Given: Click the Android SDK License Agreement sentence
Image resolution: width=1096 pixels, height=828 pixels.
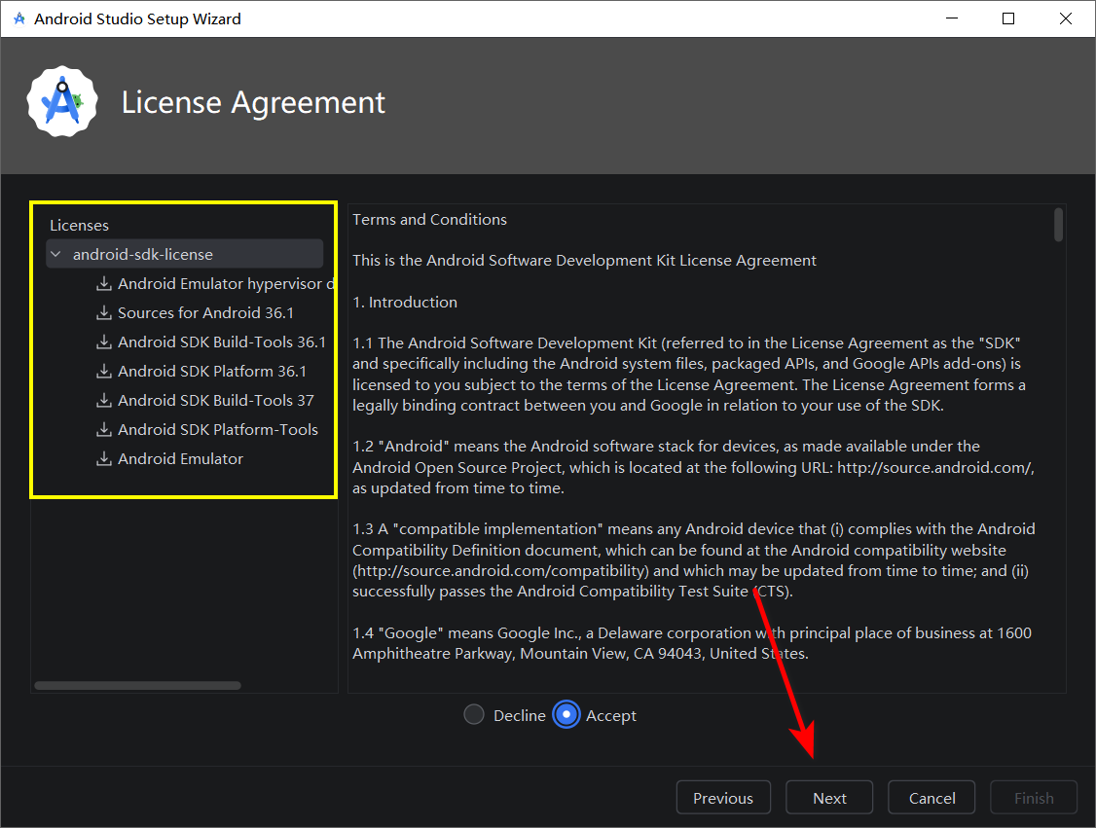Looking at the screenshot, I should [x=584, y=261].
